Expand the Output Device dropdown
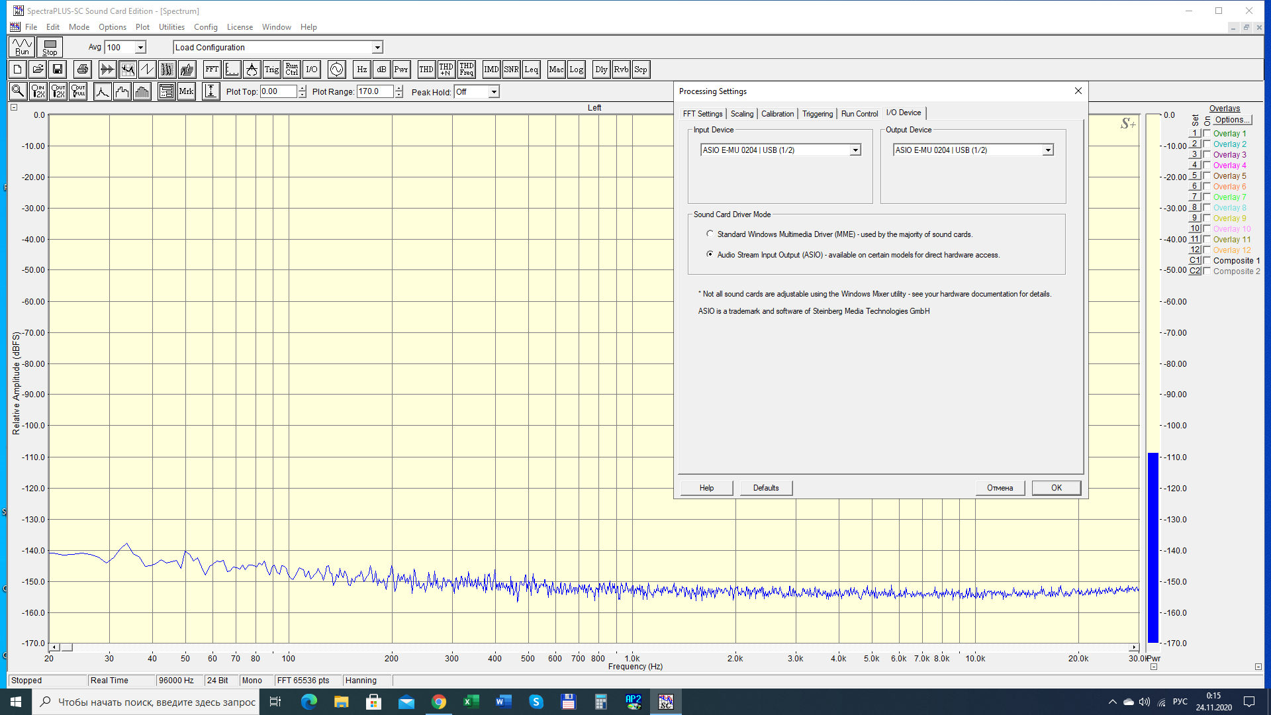 point(1048,150)
